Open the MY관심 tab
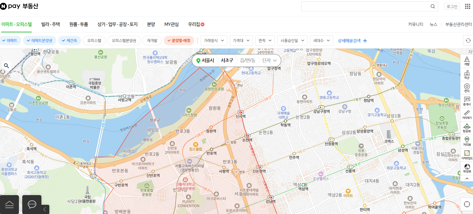The width and height of the screenshot is (473, 214). pyautogui.click(x=172, y=24)
